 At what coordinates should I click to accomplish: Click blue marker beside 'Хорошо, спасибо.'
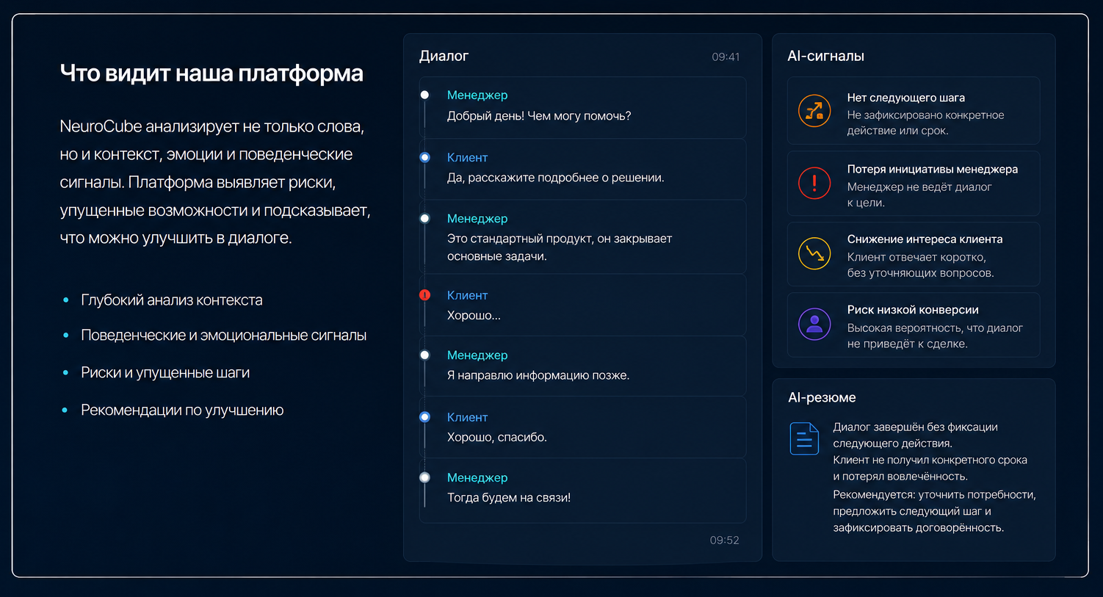click(424, 417)
